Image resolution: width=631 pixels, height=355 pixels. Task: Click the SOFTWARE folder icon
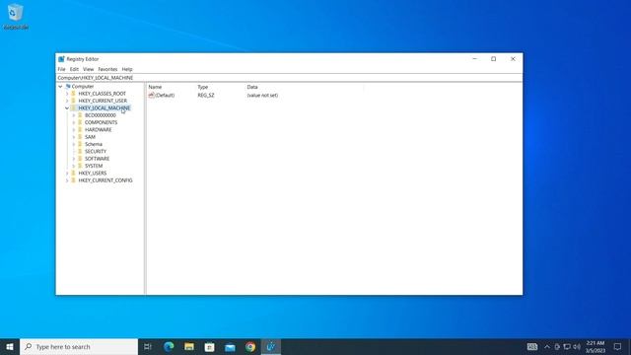80,159
